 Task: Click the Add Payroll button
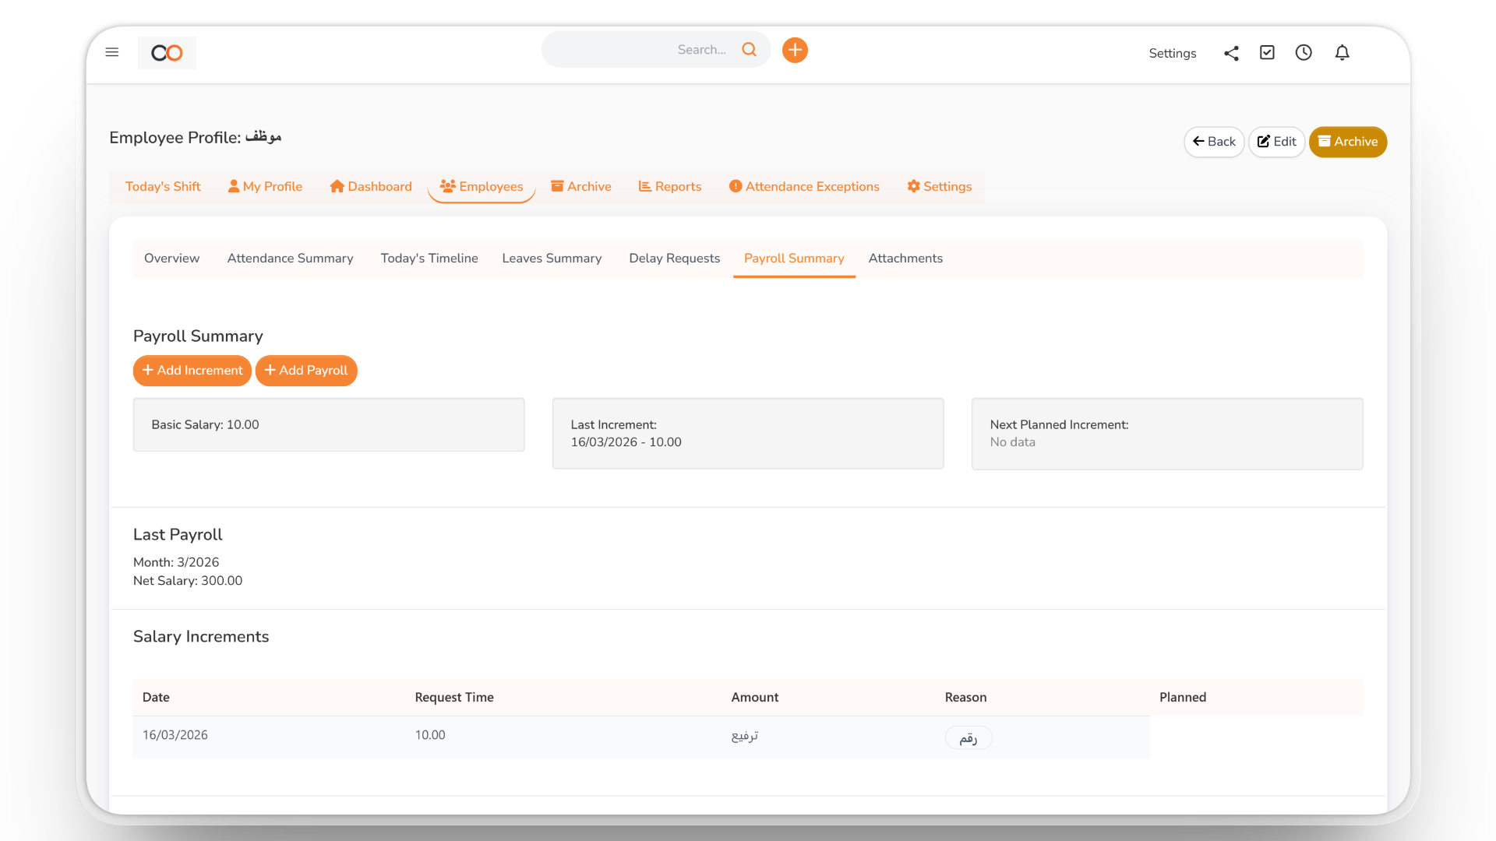click(x=306, y=371)
